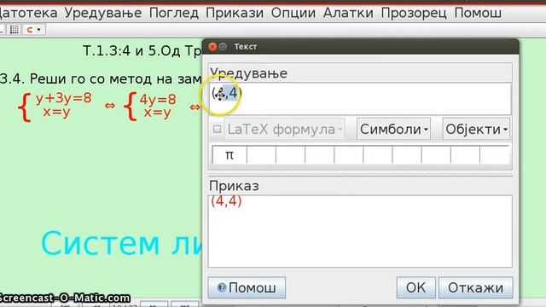This screenshot has height=307, width=546.
Task: Open the Алатки menu
Action: (x=348, y=13)
